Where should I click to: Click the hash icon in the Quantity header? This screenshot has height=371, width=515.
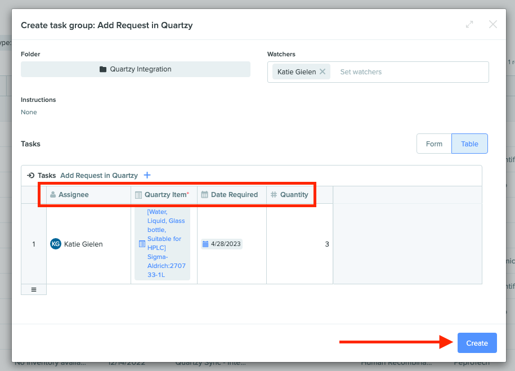tap(274, 194)
